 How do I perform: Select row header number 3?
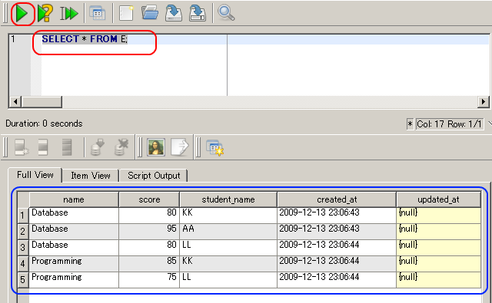(x=22, y=247)
